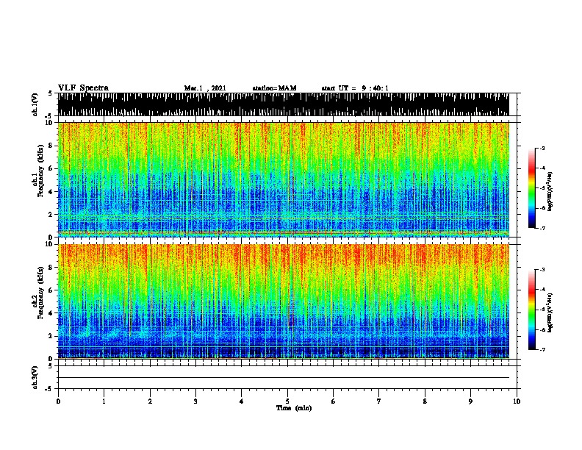This screenshot has width=582, height=450.
Task: Click the ch.1 spectrogram color scale bar
Action: click(532, 188)
